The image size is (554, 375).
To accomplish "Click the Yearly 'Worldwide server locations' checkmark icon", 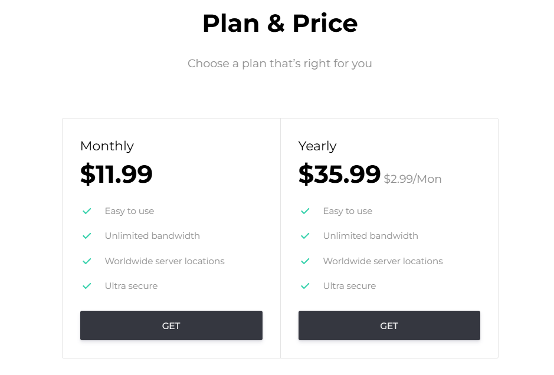I will pos(305,261).
